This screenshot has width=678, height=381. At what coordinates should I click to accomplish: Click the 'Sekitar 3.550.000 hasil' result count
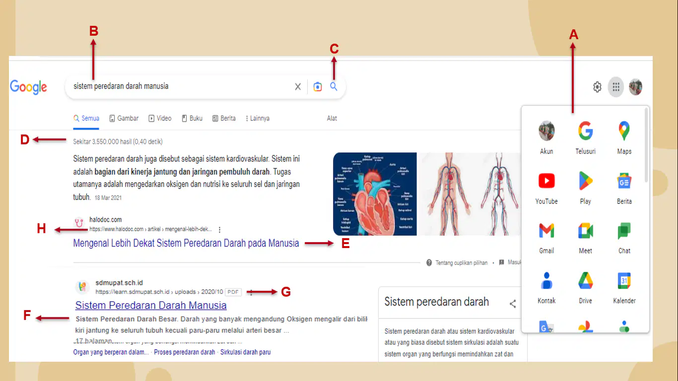(118, 142)
